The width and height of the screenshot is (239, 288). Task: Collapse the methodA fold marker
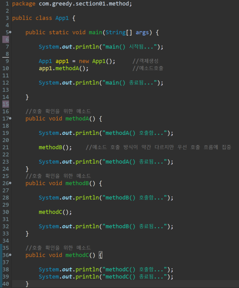coord(10,119)
